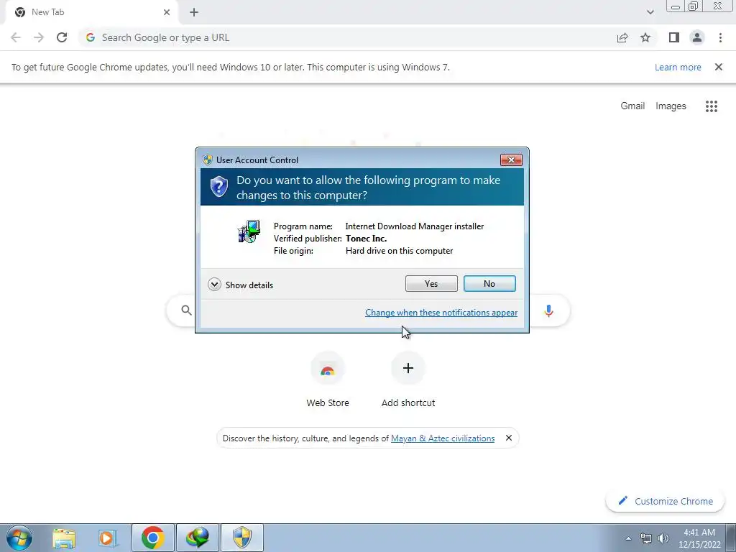Image resolution: width=736 pixels, height=552 pixels.
Task: Open Gmail link
Action: tap(632, 106)
